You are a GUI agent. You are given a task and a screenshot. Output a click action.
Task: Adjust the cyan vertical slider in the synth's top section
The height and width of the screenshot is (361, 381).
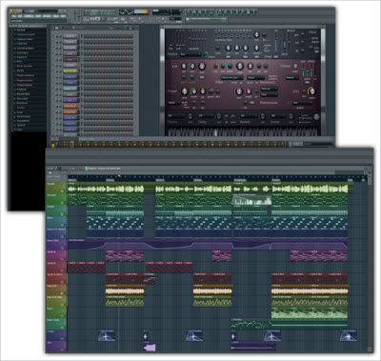click(276, 44)
